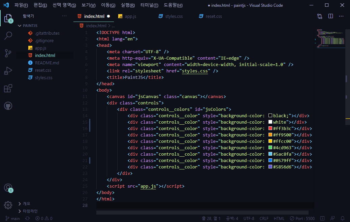Viewport: 350px width, 222px height.
Task: Change indentation via 공백: 4
Action: tap(232, 218)
